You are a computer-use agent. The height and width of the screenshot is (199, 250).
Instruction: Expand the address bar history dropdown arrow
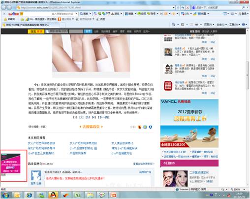tap(174, 7)
